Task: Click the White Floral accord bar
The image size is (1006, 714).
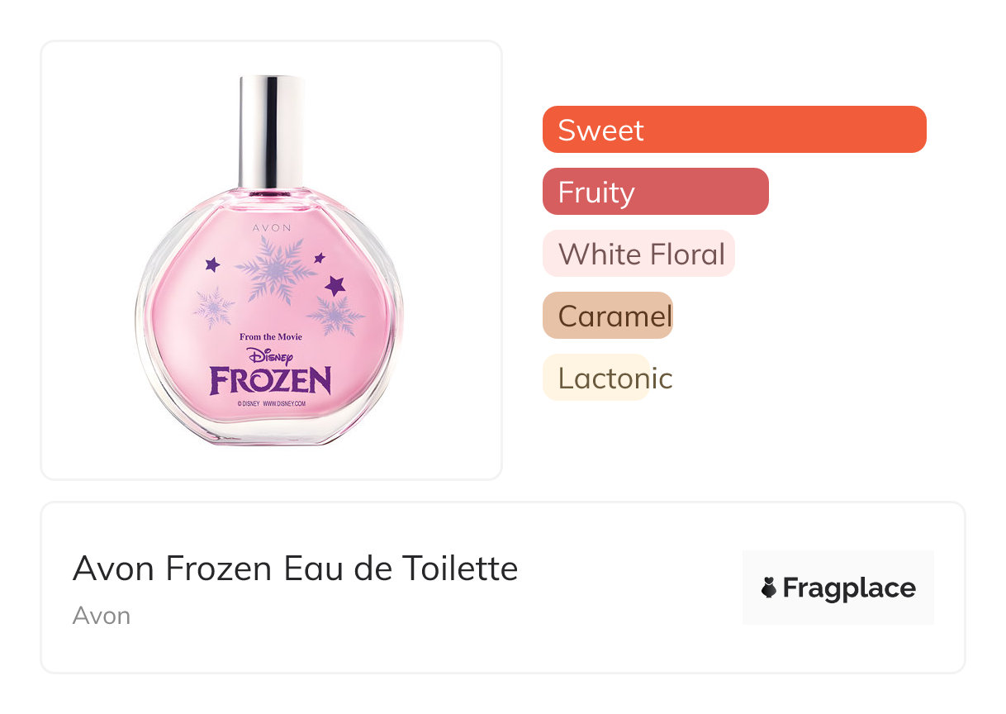Action: (638, 254)
